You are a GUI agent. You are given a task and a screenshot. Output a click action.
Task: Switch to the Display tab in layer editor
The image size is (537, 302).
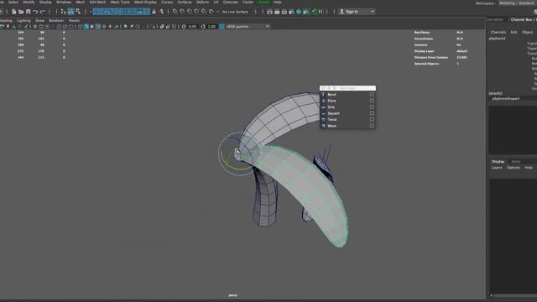498,162
